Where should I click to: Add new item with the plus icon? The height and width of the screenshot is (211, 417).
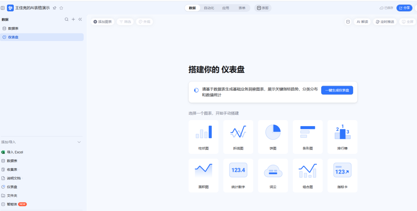(73, 19)
